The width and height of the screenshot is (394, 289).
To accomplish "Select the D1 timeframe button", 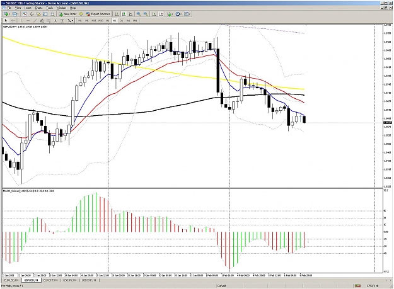I will point(122,21).
